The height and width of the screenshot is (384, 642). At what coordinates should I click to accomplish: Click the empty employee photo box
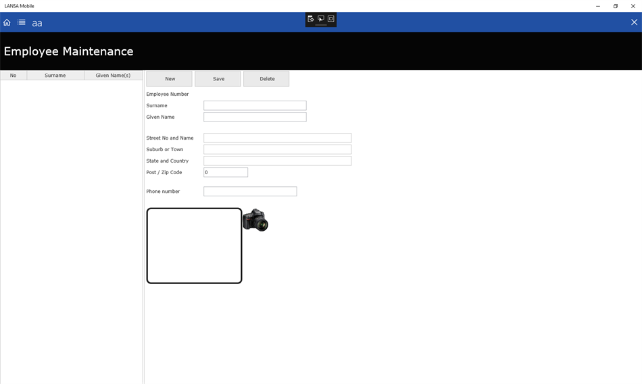194,246
